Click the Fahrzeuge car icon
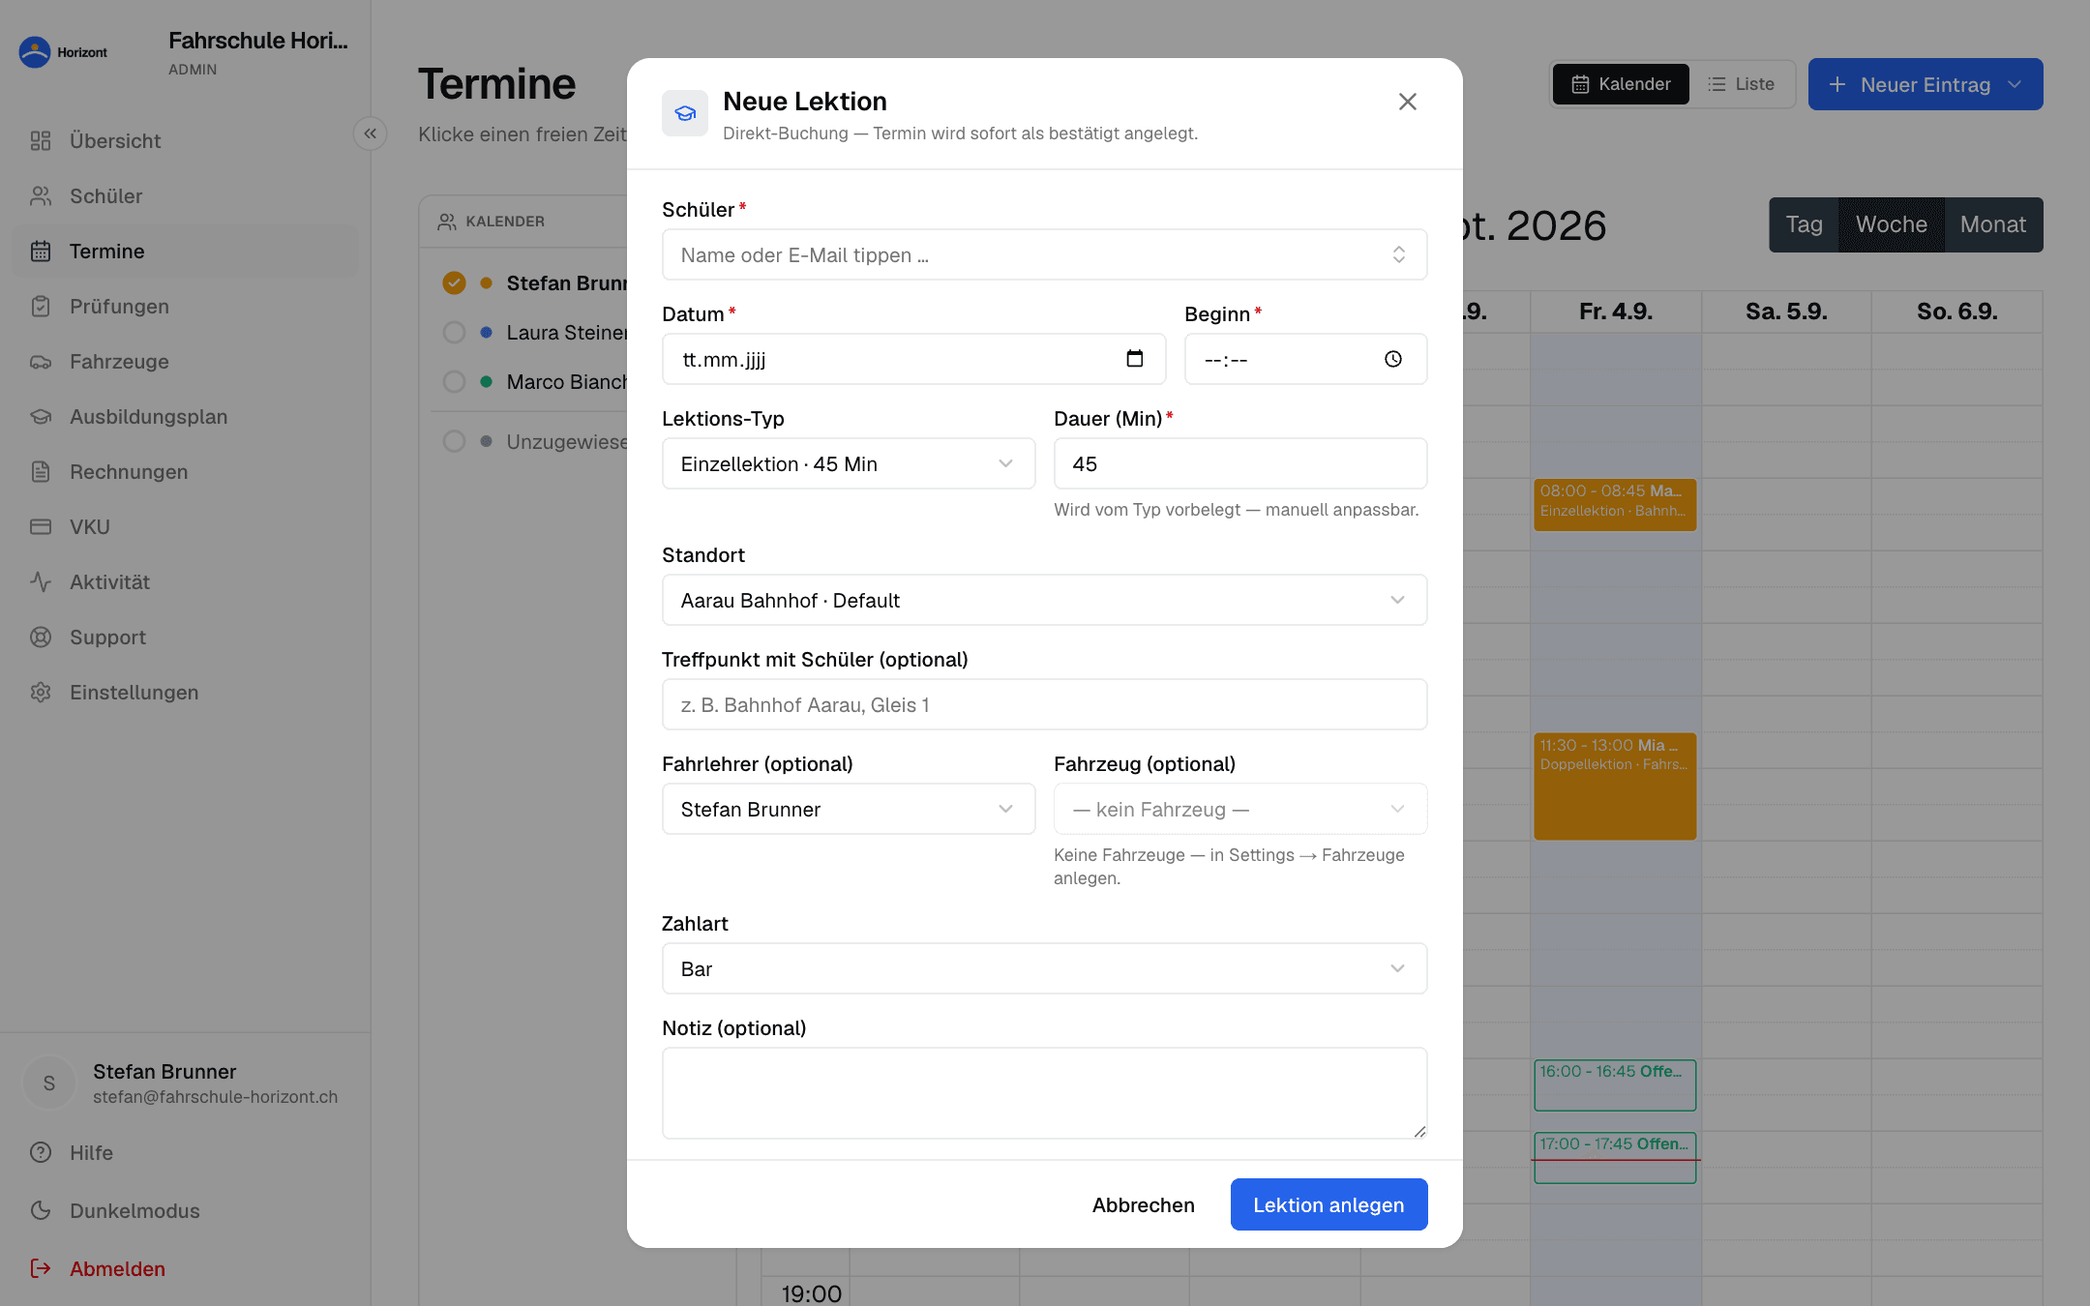Viewport: 2090px width, 1306px height. (x=41, y=362)
